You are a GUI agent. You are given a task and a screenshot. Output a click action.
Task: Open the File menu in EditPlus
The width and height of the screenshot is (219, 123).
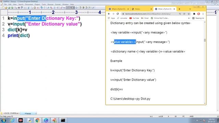tap(5, 4)
